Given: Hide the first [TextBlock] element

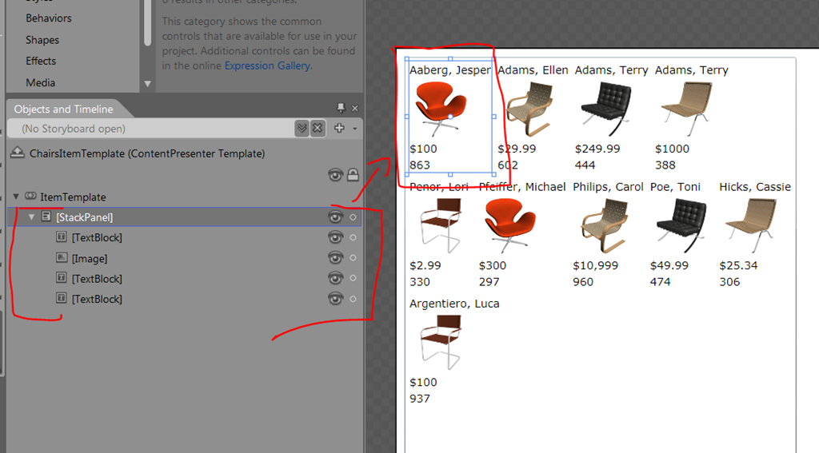Looking at the screenshot, I should point(335,237).
